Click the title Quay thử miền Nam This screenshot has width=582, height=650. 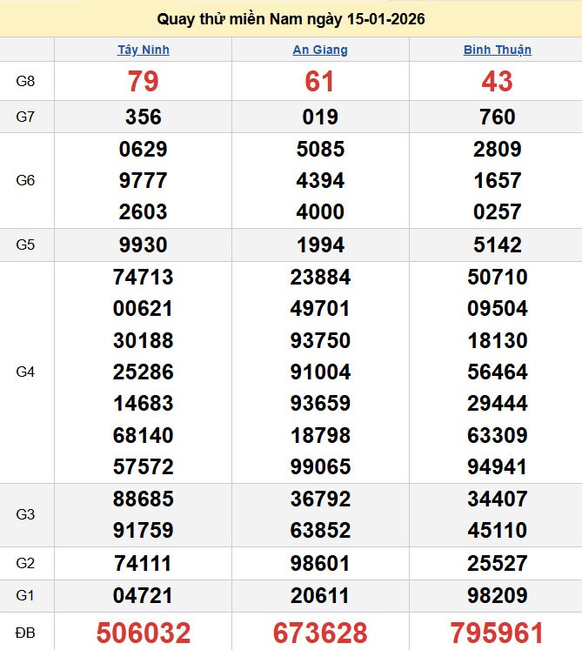click(x=291, y=18)
